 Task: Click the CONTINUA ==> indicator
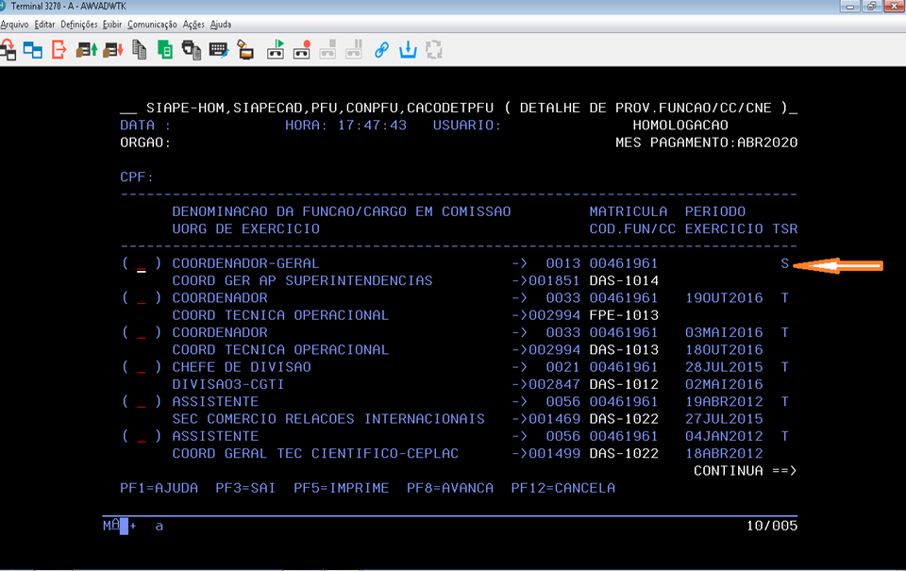[745, 470]
